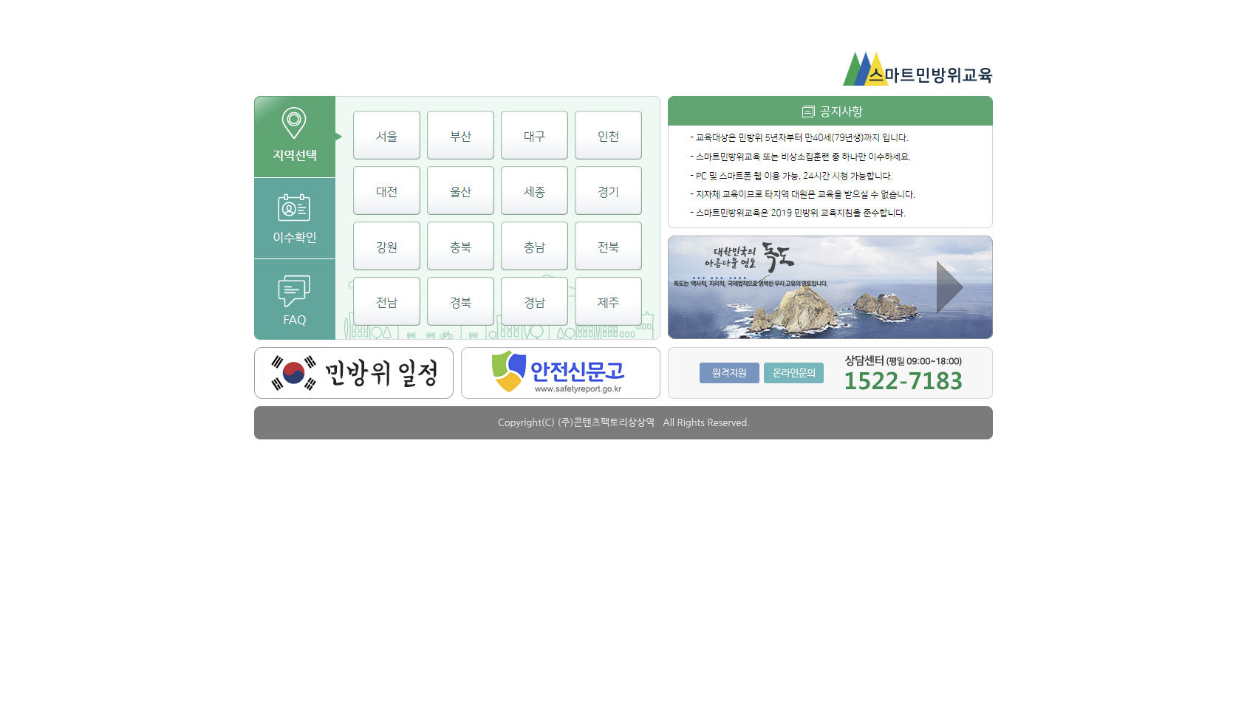Select the 지역선택 location pin icon
Screen dimensions: 1247x706
(294, 123)
